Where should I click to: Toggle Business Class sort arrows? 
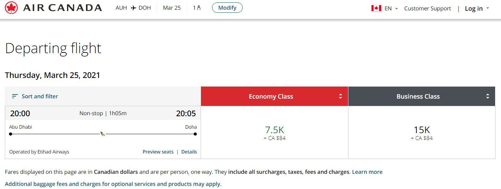[x=488, y=97]
